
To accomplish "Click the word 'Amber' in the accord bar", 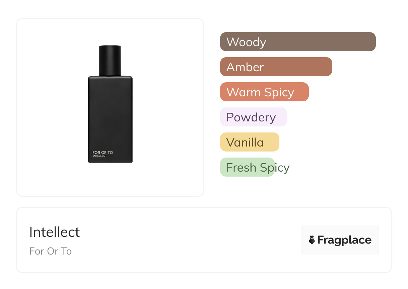I will pos(245,67).
